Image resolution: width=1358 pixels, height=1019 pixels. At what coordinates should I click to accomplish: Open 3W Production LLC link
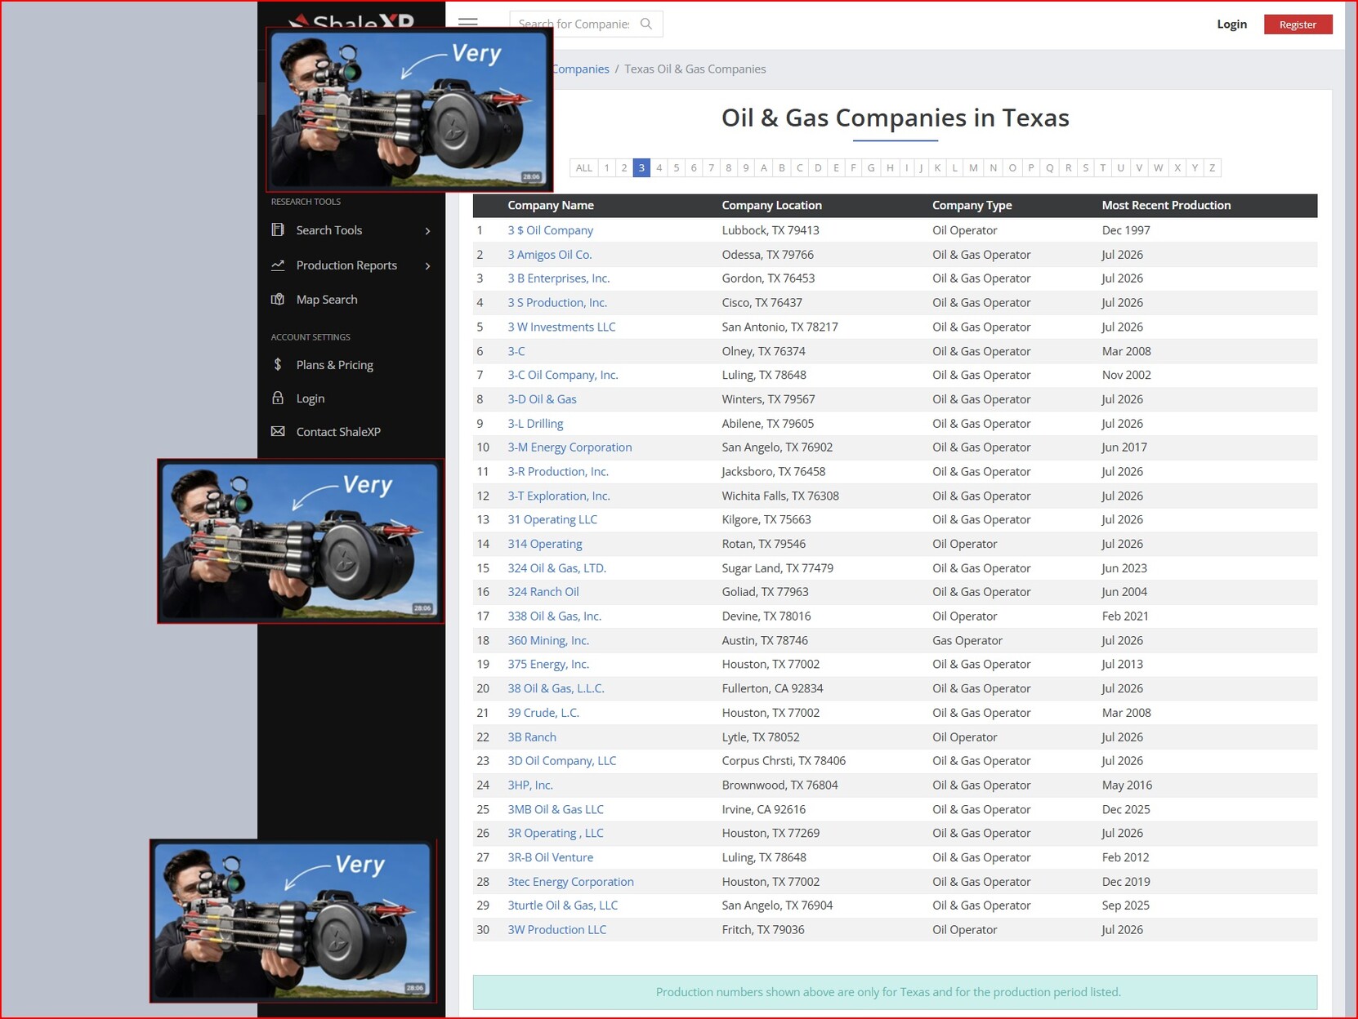click(x=556, y=929)
